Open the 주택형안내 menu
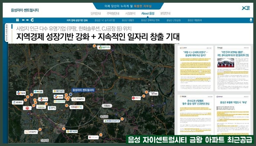The width and height of the screenshot is (256, 146). tap(113, 13)
